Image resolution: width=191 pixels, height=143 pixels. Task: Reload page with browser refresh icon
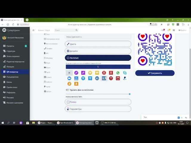click(13, 24)
